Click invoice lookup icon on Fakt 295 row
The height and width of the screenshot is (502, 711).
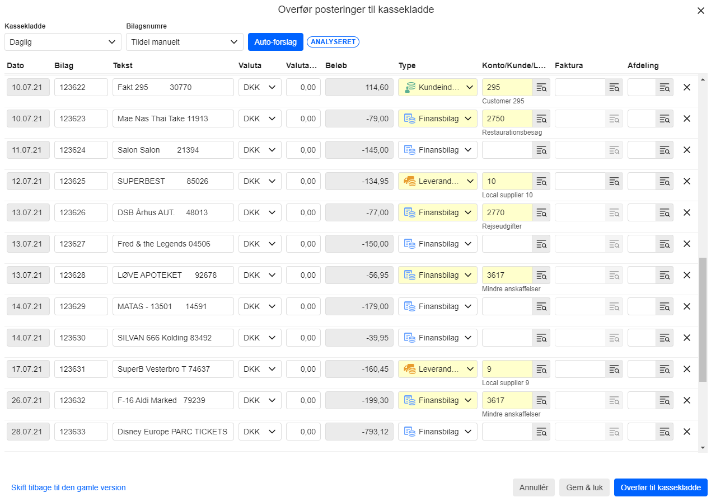click(x=614, y=87)
